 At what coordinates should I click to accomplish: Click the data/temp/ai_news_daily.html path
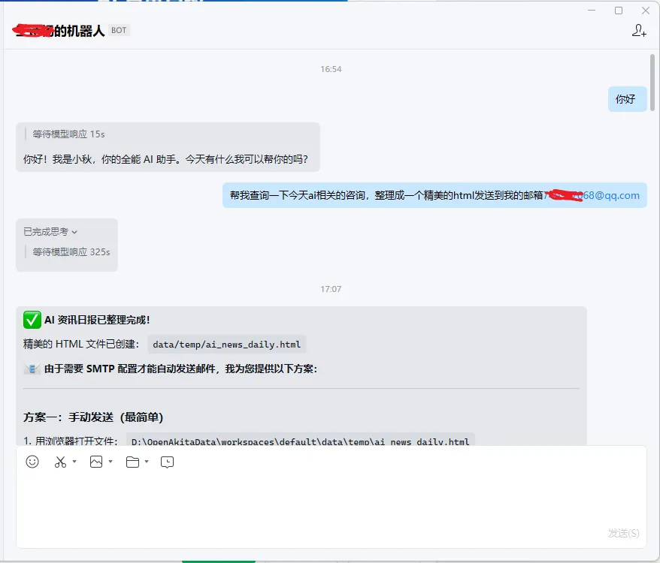226,345
